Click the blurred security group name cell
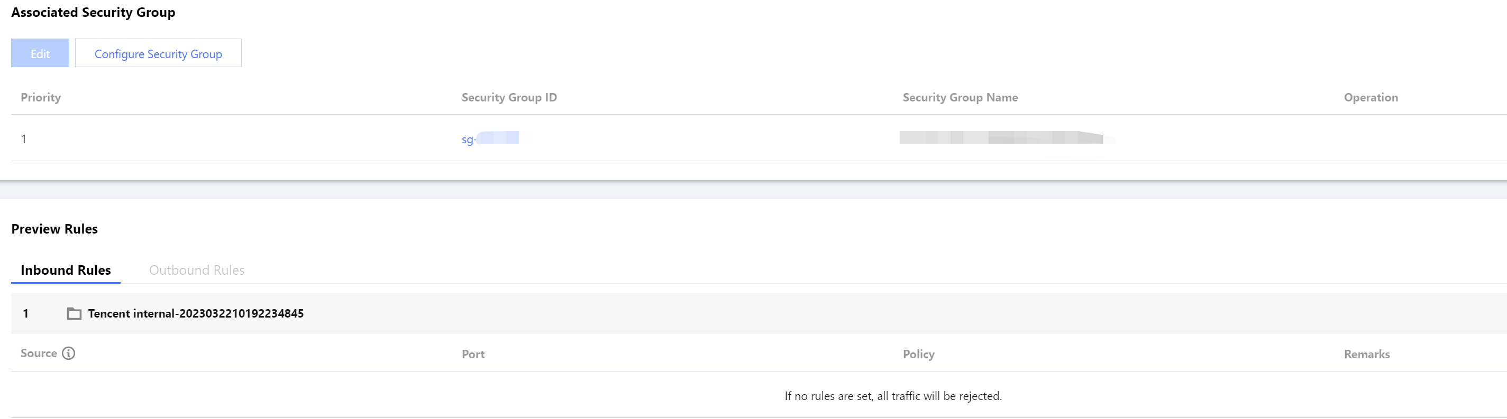 pyautogui.click(x=1001, y=138)
